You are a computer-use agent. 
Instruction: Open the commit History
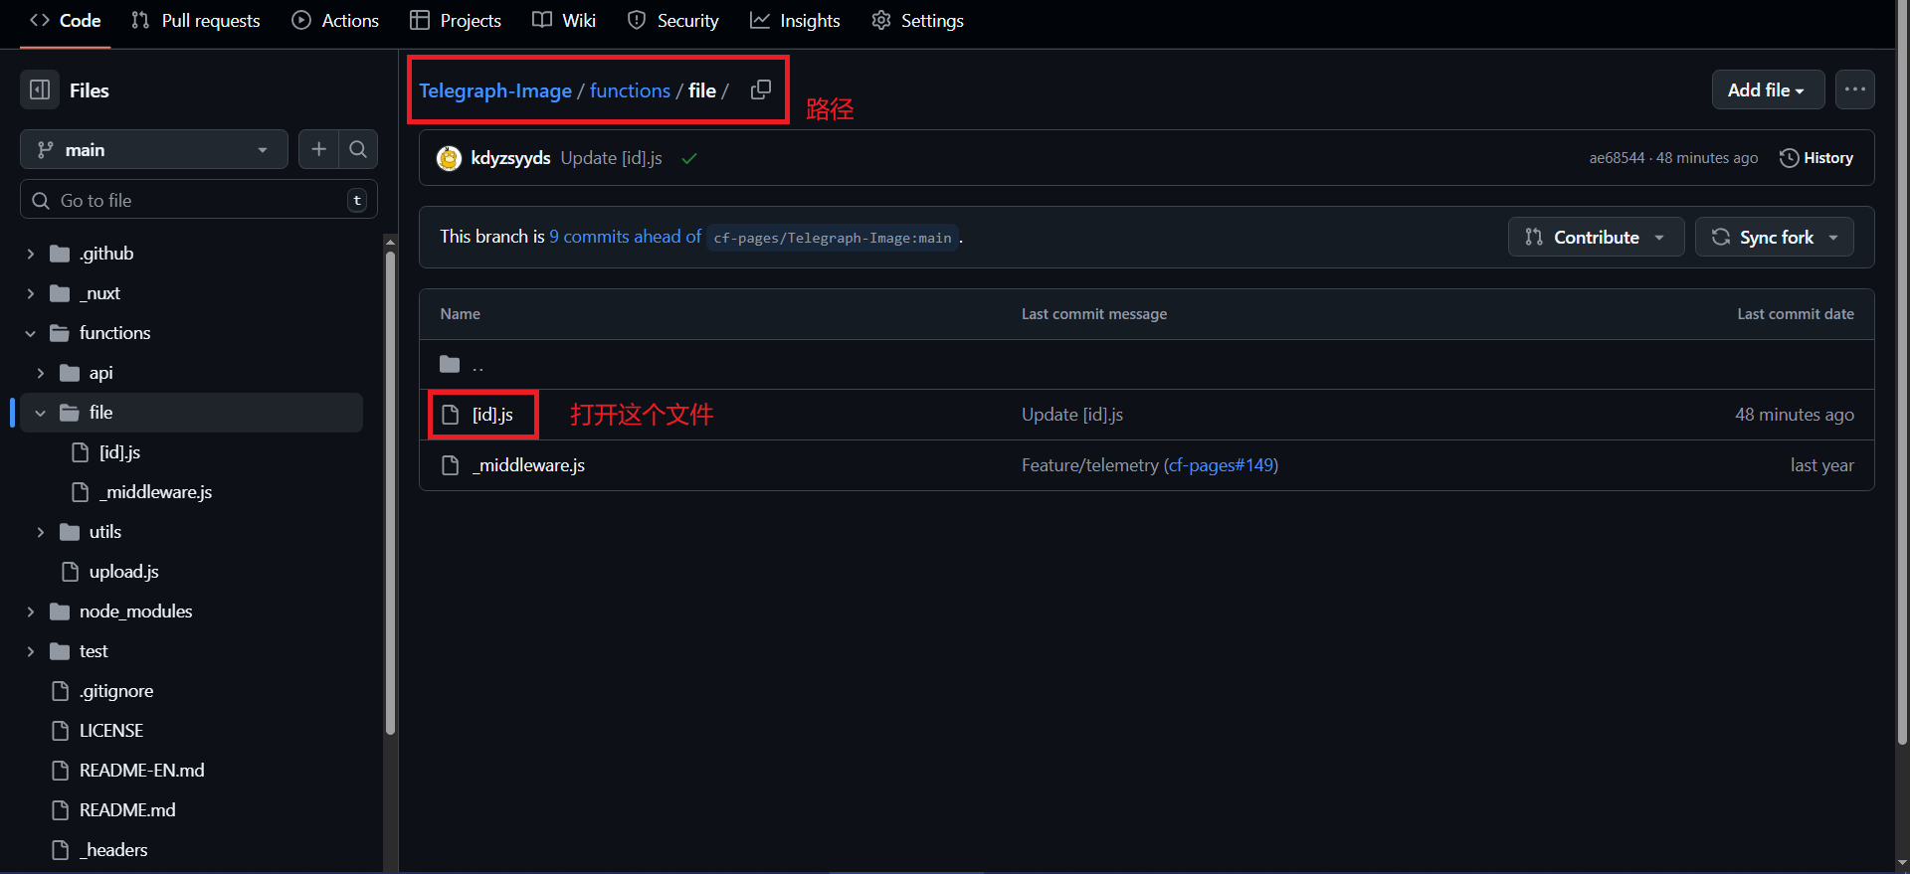pos(1816,158)
